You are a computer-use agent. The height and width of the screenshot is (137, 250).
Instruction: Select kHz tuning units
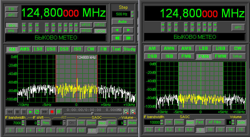(11, 31)
